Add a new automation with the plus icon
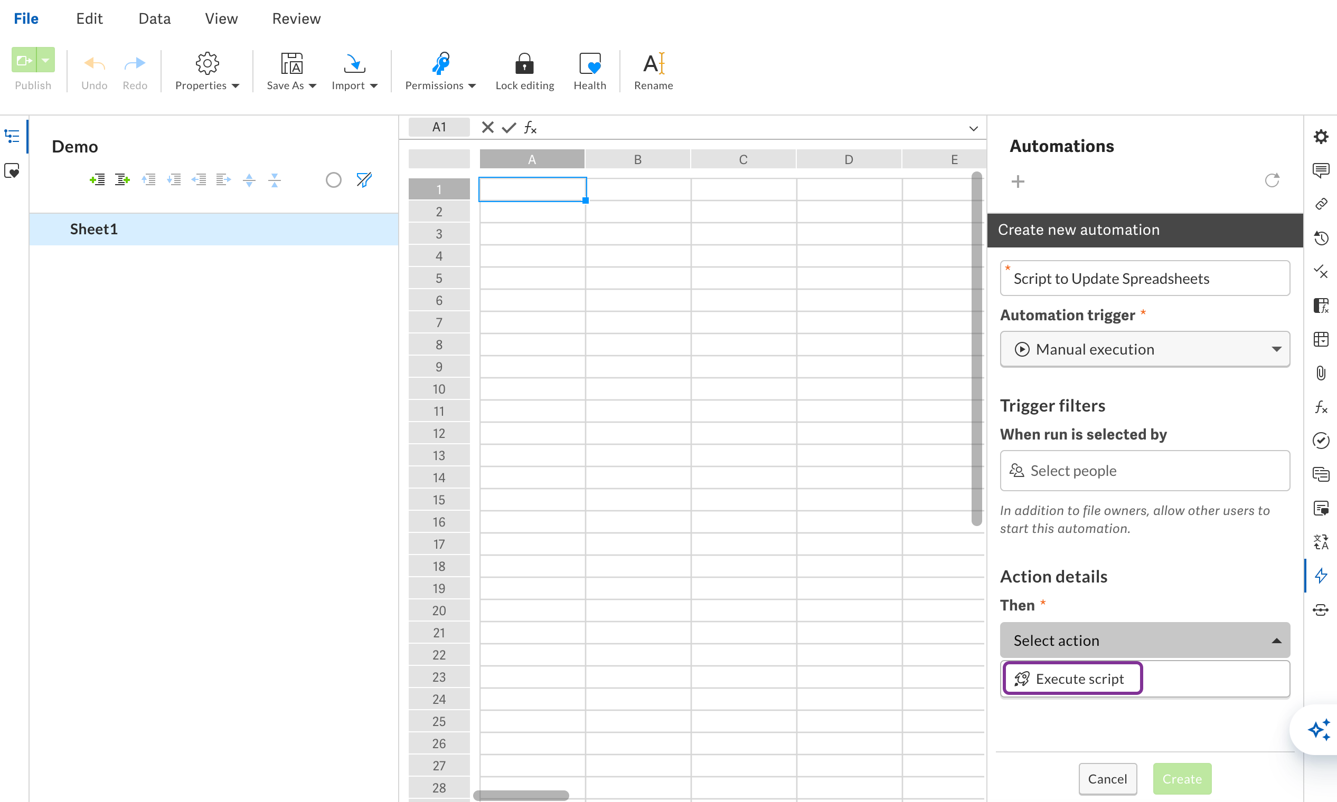This screenshot has width=1337, height=802. point(1018,182)
